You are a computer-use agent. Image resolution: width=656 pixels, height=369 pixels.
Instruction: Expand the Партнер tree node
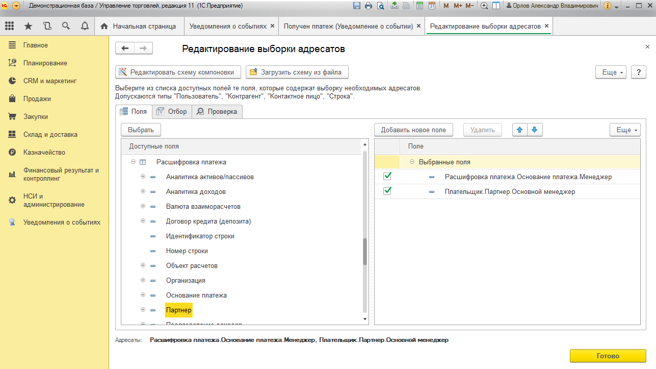point(143,310)
